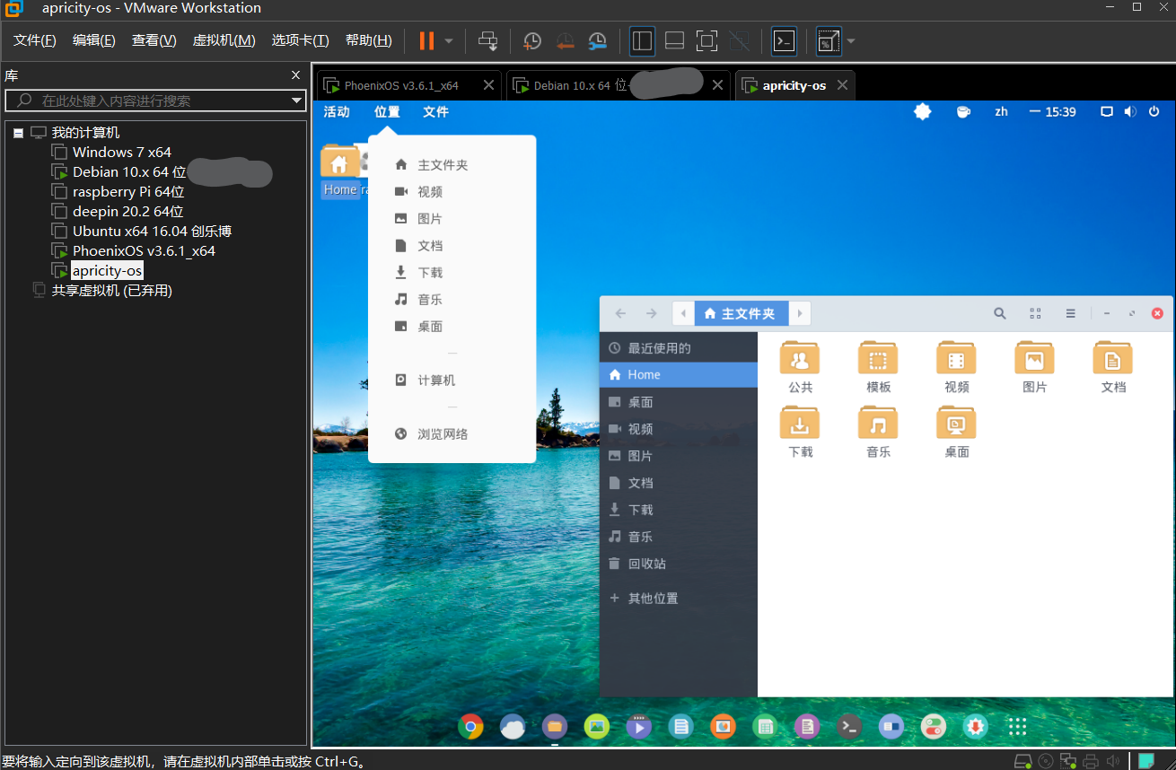Enter full screen mode from toolbar

(x=706, y=41)
